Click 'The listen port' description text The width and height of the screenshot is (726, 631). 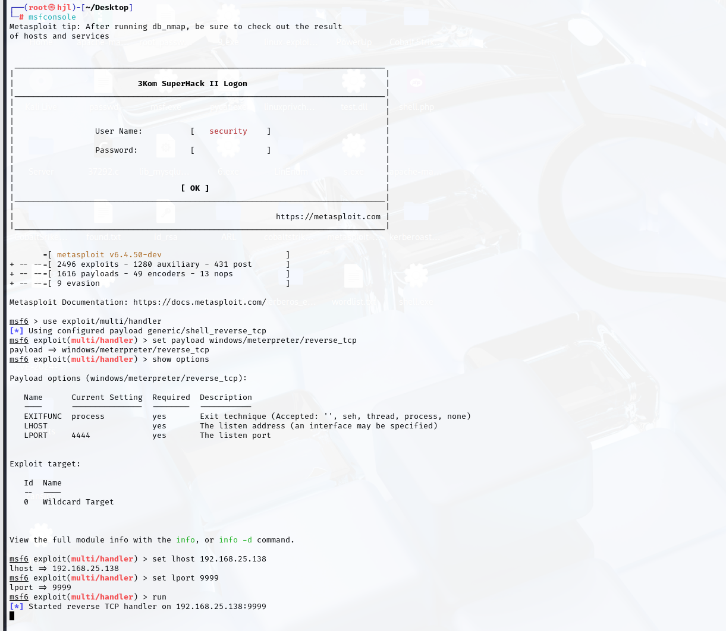tap(235, 436)
